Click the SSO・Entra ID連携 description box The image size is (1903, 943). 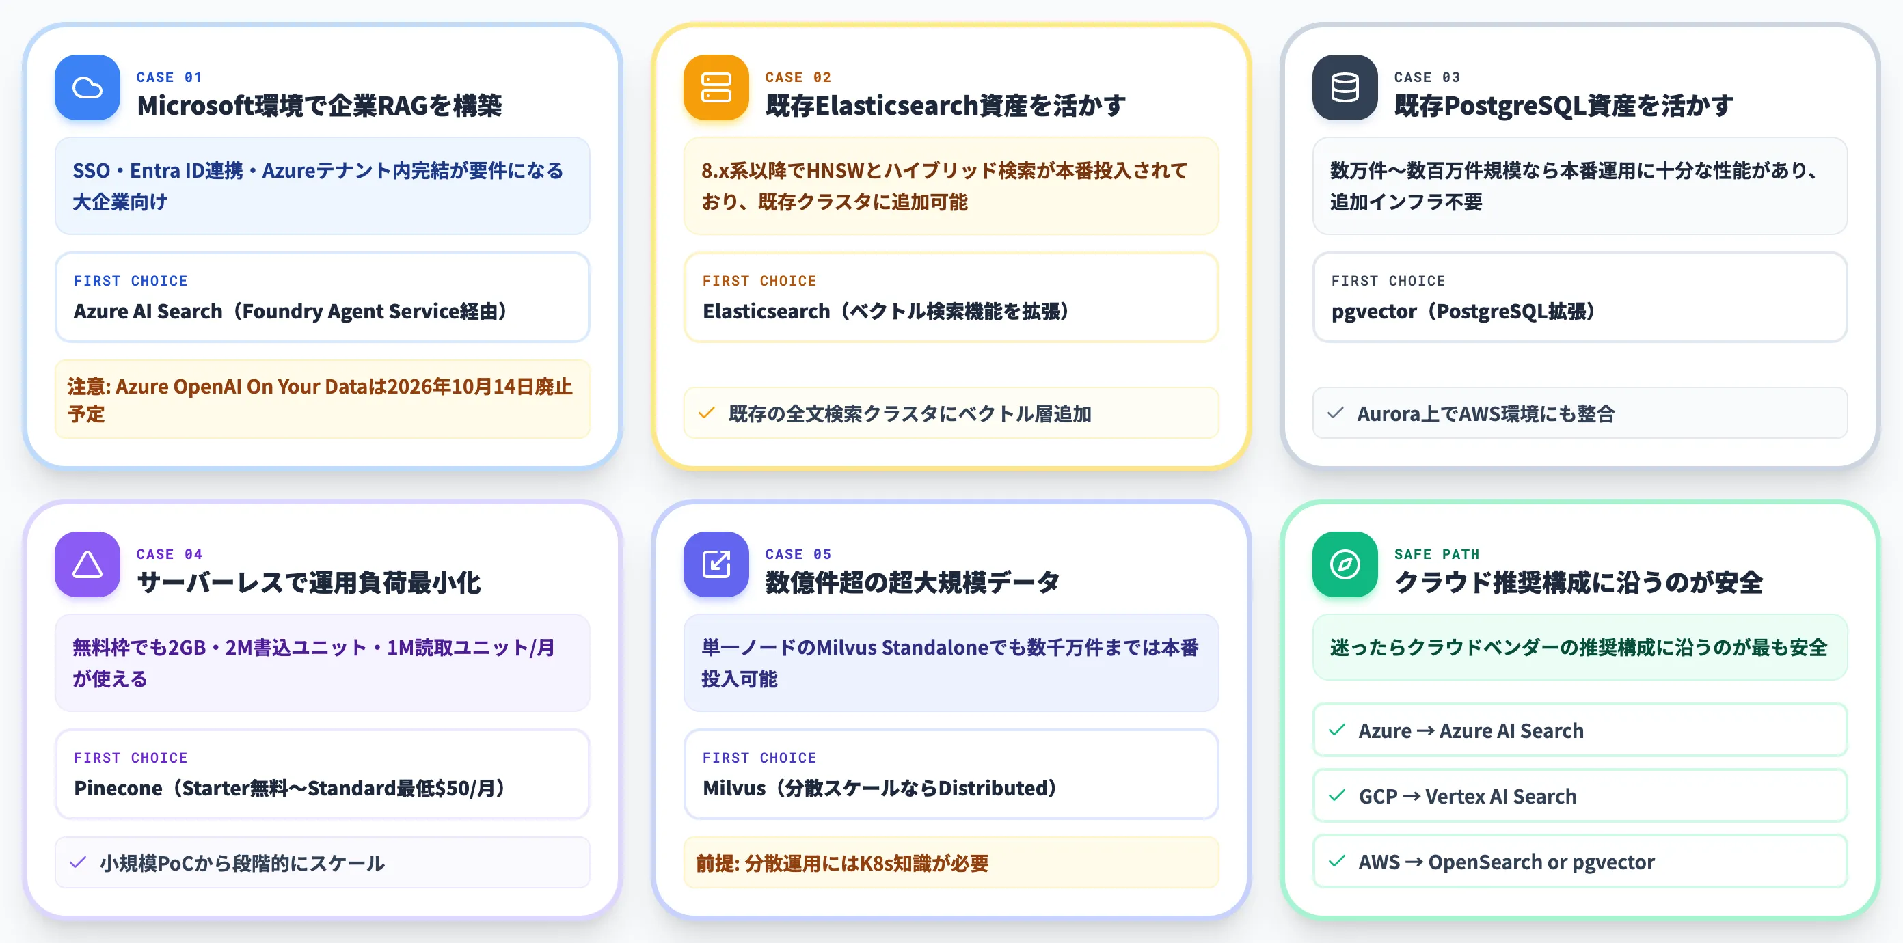(x=322, y=186)
